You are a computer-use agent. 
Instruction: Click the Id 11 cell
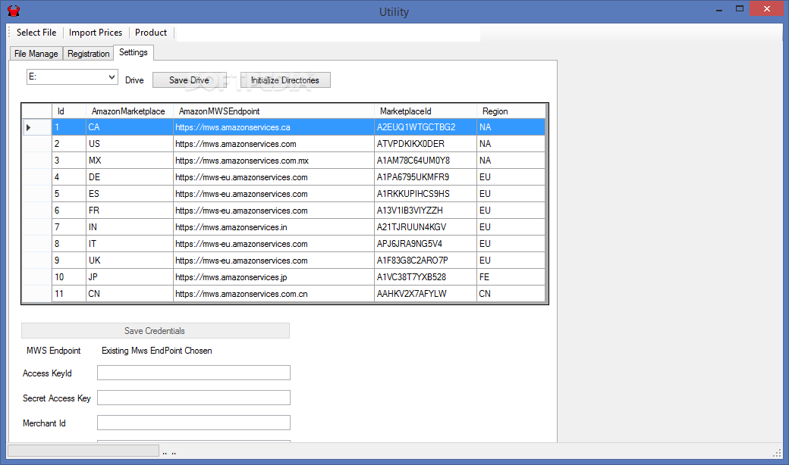(x=69, y=293)
